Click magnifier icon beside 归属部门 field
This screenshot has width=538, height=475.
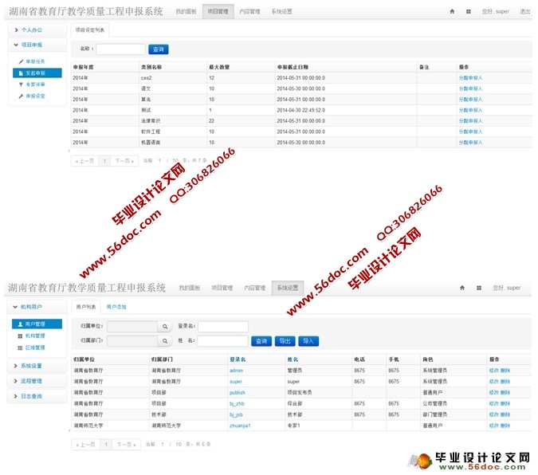pyautogui.click(x=165, y=341)
